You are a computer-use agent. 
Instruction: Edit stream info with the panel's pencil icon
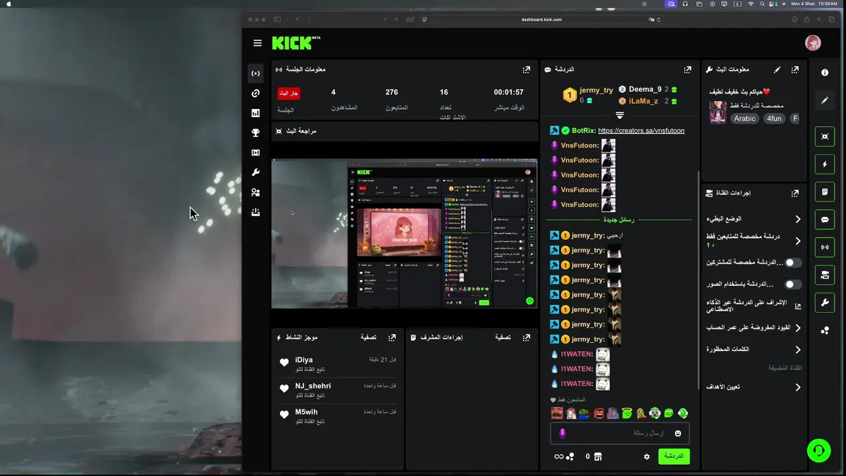pyautogui.click(x=777, y=69)
